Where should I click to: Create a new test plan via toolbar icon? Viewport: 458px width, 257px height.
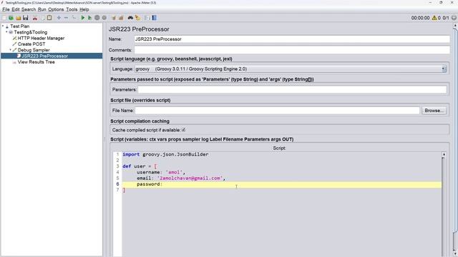tap(4, 18)
